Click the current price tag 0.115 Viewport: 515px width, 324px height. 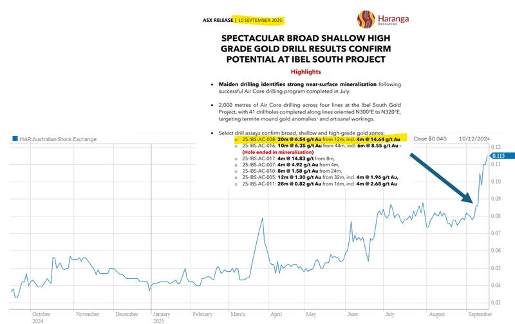pos(498,156)
